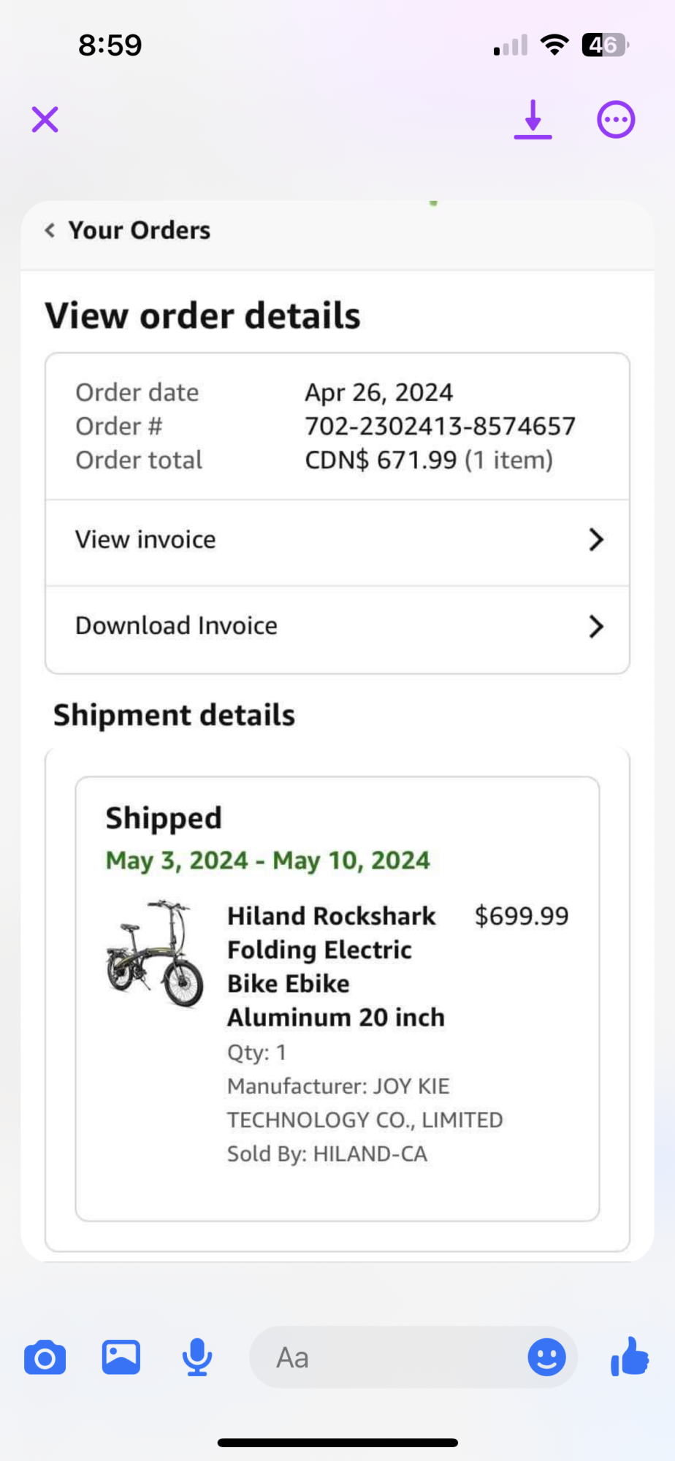Focus the Aa message input field
The height and width of the screenshot is (1461, 675).
(x=387, y=1358)
